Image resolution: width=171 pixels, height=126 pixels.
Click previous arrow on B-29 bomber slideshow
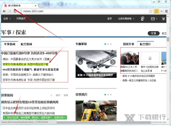[x=80, y=62]
